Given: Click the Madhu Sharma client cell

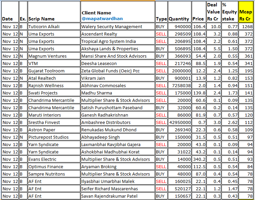Looking at the screenshot, I should (x=118, y=93).
